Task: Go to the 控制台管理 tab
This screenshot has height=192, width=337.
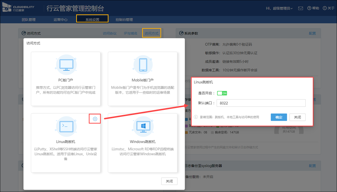Action: coord(124,20)
